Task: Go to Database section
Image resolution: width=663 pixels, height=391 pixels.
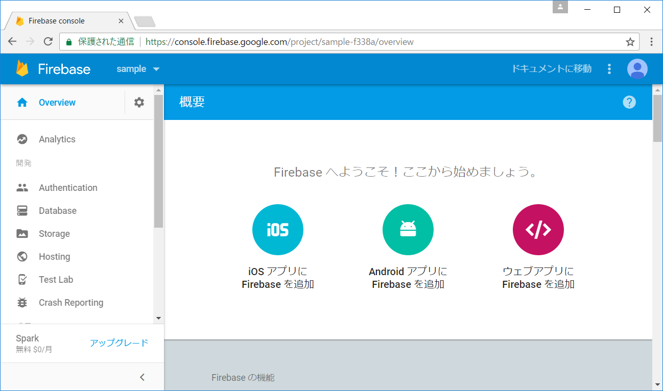Action: coord(57,211)
